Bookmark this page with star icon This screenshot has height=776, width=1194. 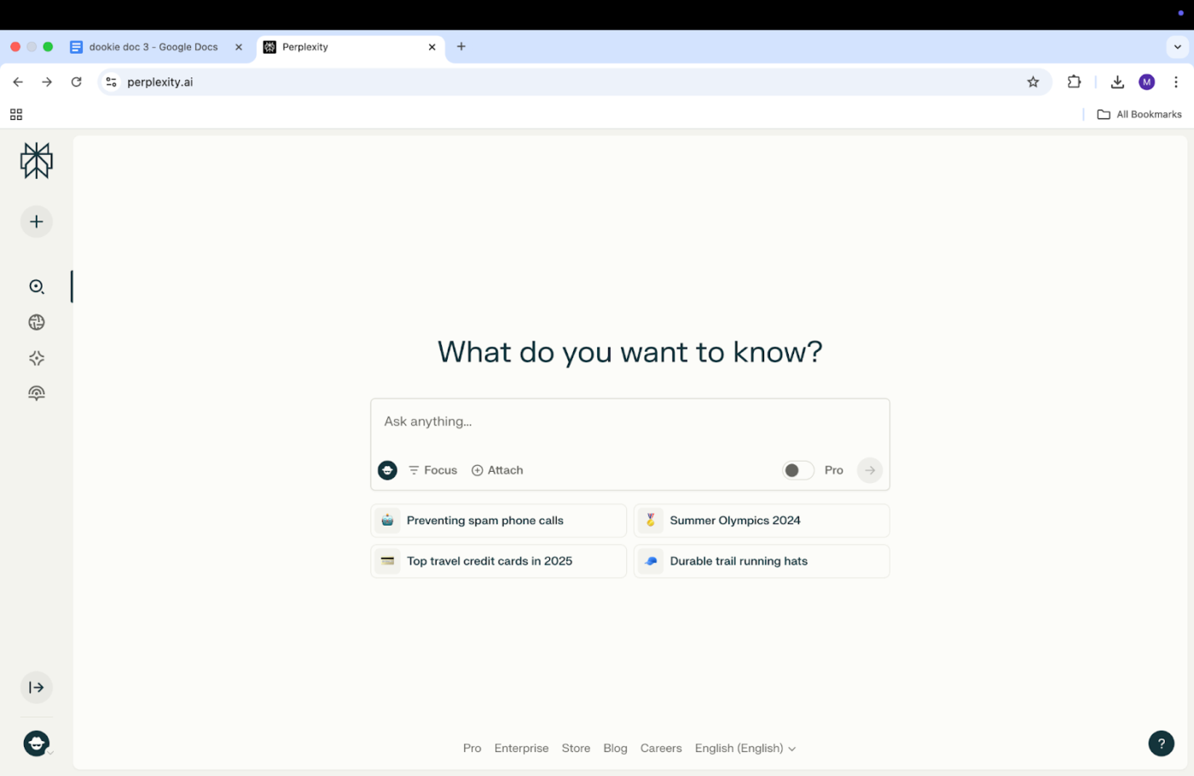[x=1033, y=82]
